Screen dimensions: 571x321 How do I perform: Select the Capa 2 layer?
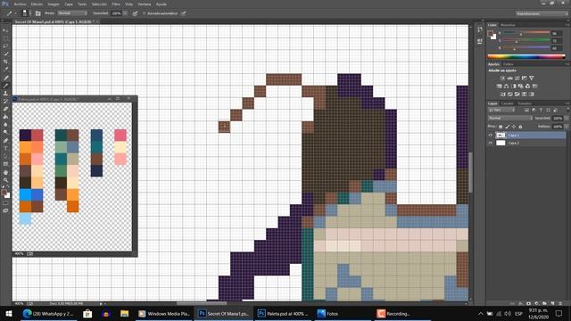[531, 143]
